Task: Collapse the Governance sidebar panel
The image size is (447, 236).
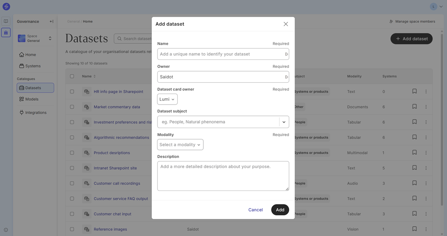Action: 51,21
